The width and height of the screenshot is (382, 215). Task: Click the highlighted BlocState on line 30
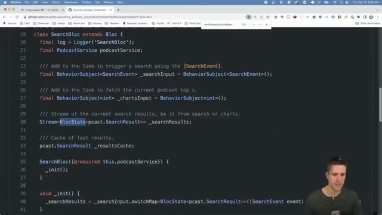[73, 122]
